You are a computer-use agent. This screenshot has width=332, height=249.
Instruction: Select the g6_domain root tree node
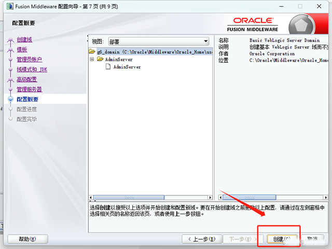(x=155, y=52)
